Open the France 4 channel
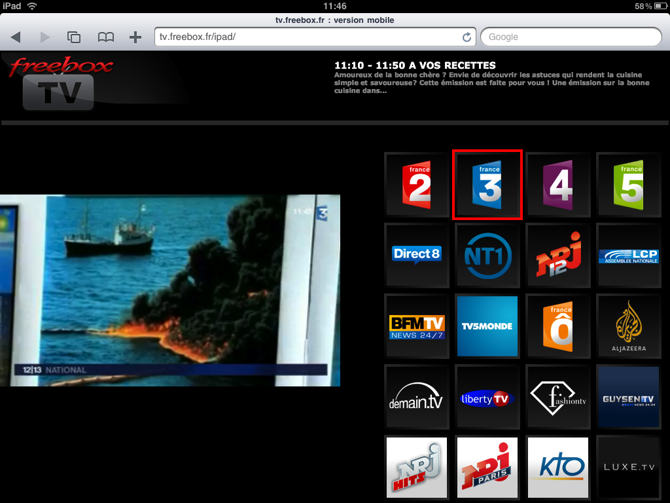The width and height of the screenshot is (670, 503). click(558, 185)
